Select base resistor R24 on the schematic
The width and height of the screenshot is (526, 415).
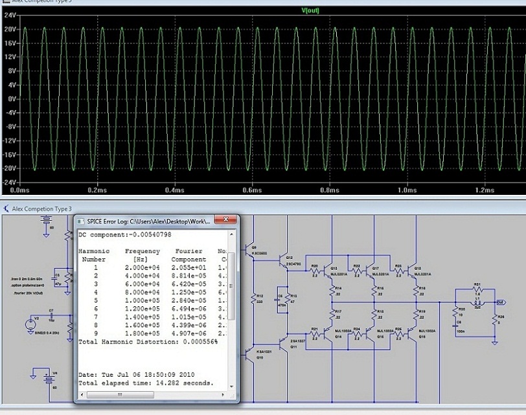pyautogui.click(x=356, y=333)
